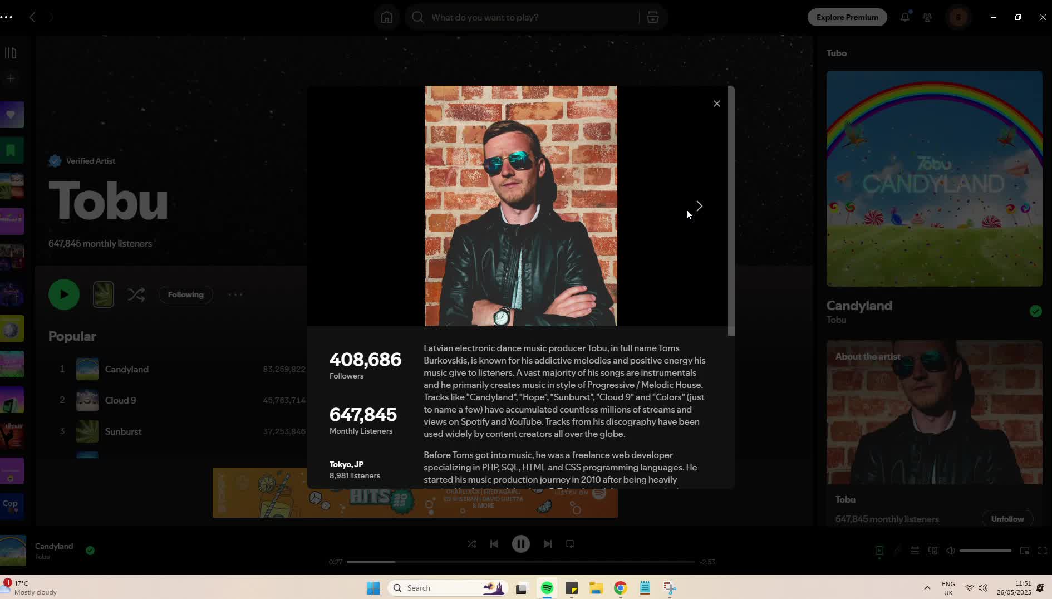
Task: Pause the current song
Action: (x=520, y=544)
